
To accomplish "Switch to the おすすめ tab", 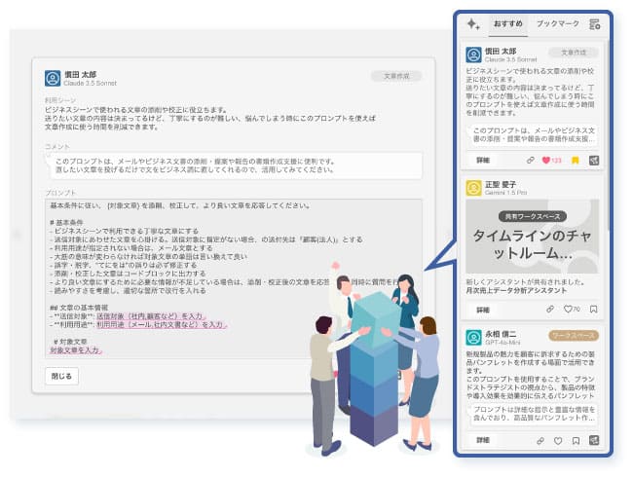I will point(508,23).
